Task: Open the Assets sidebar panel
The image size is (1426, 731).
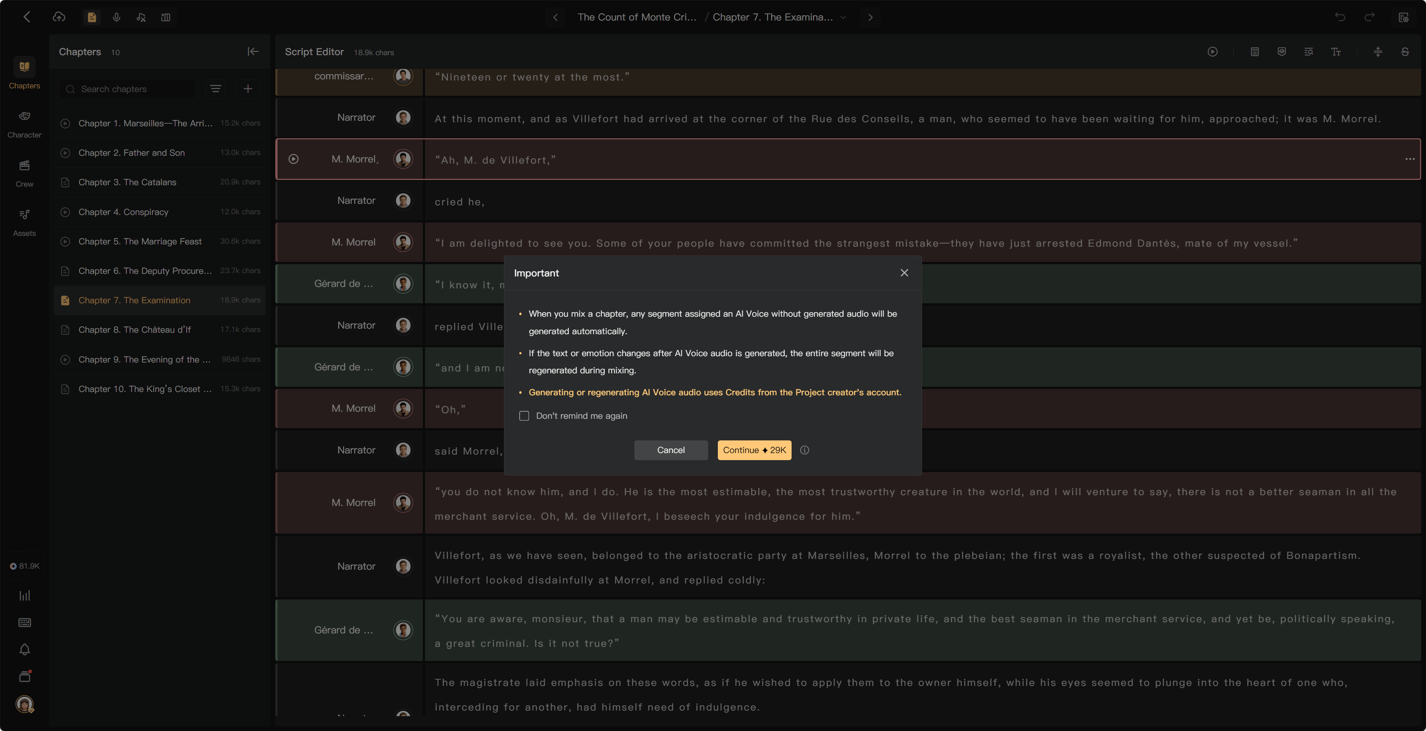Action: tap(24, 223)
